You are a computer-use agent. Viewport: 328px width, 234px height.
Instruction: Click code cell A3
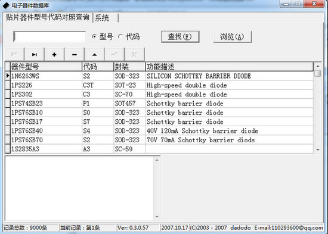point(98,149)
